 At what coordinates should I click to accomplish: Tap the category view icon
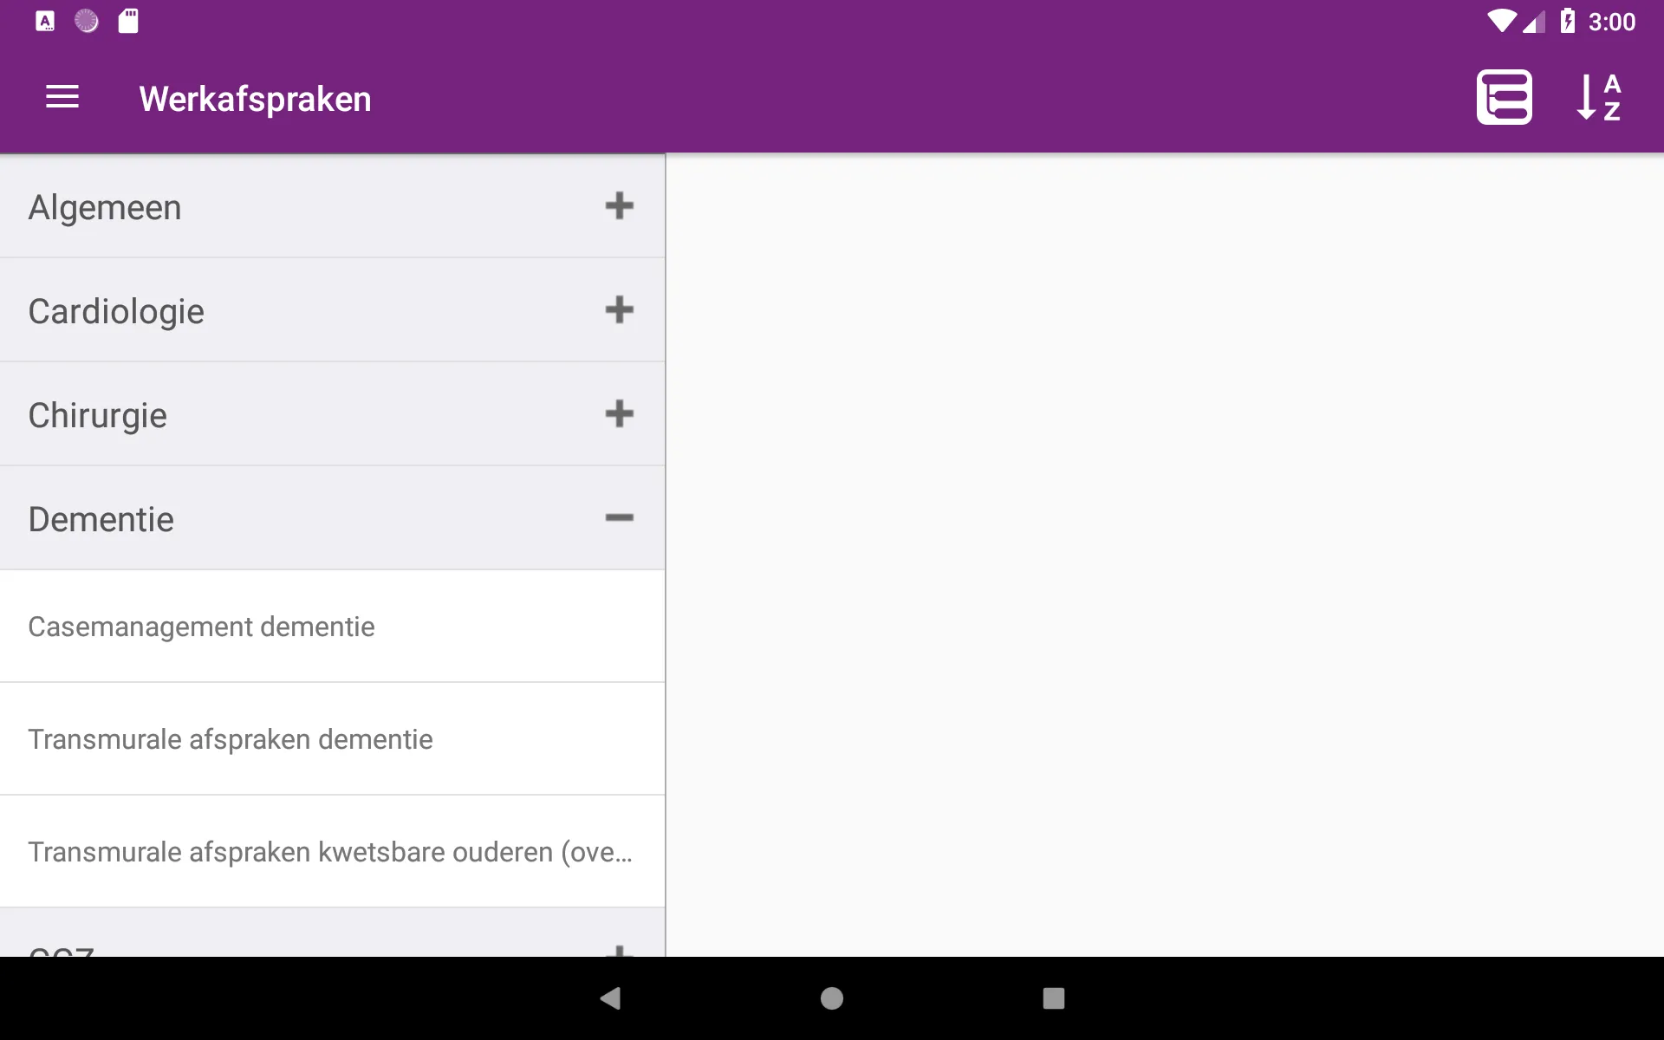(x=1505, y=97)
